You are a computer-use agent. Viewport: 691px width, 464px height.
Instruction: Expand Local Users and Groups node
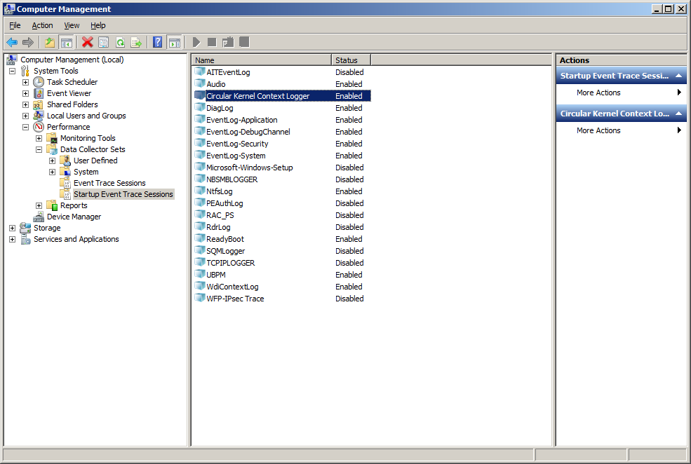coord(25,116)
